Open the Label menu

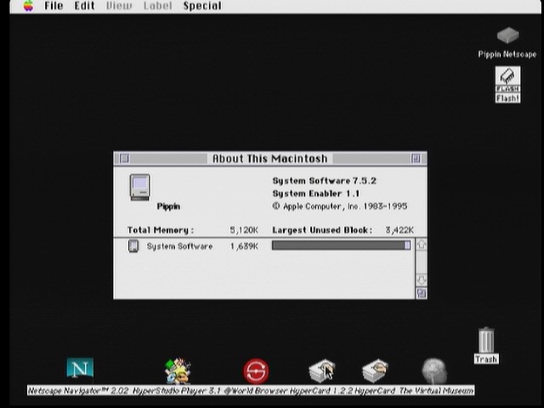pyautogui.click(x=158, y=6)
